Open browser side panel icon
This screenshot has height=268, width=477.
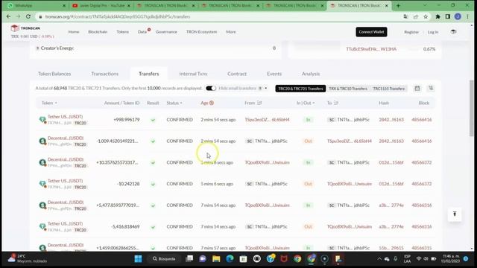pos(447,16)
